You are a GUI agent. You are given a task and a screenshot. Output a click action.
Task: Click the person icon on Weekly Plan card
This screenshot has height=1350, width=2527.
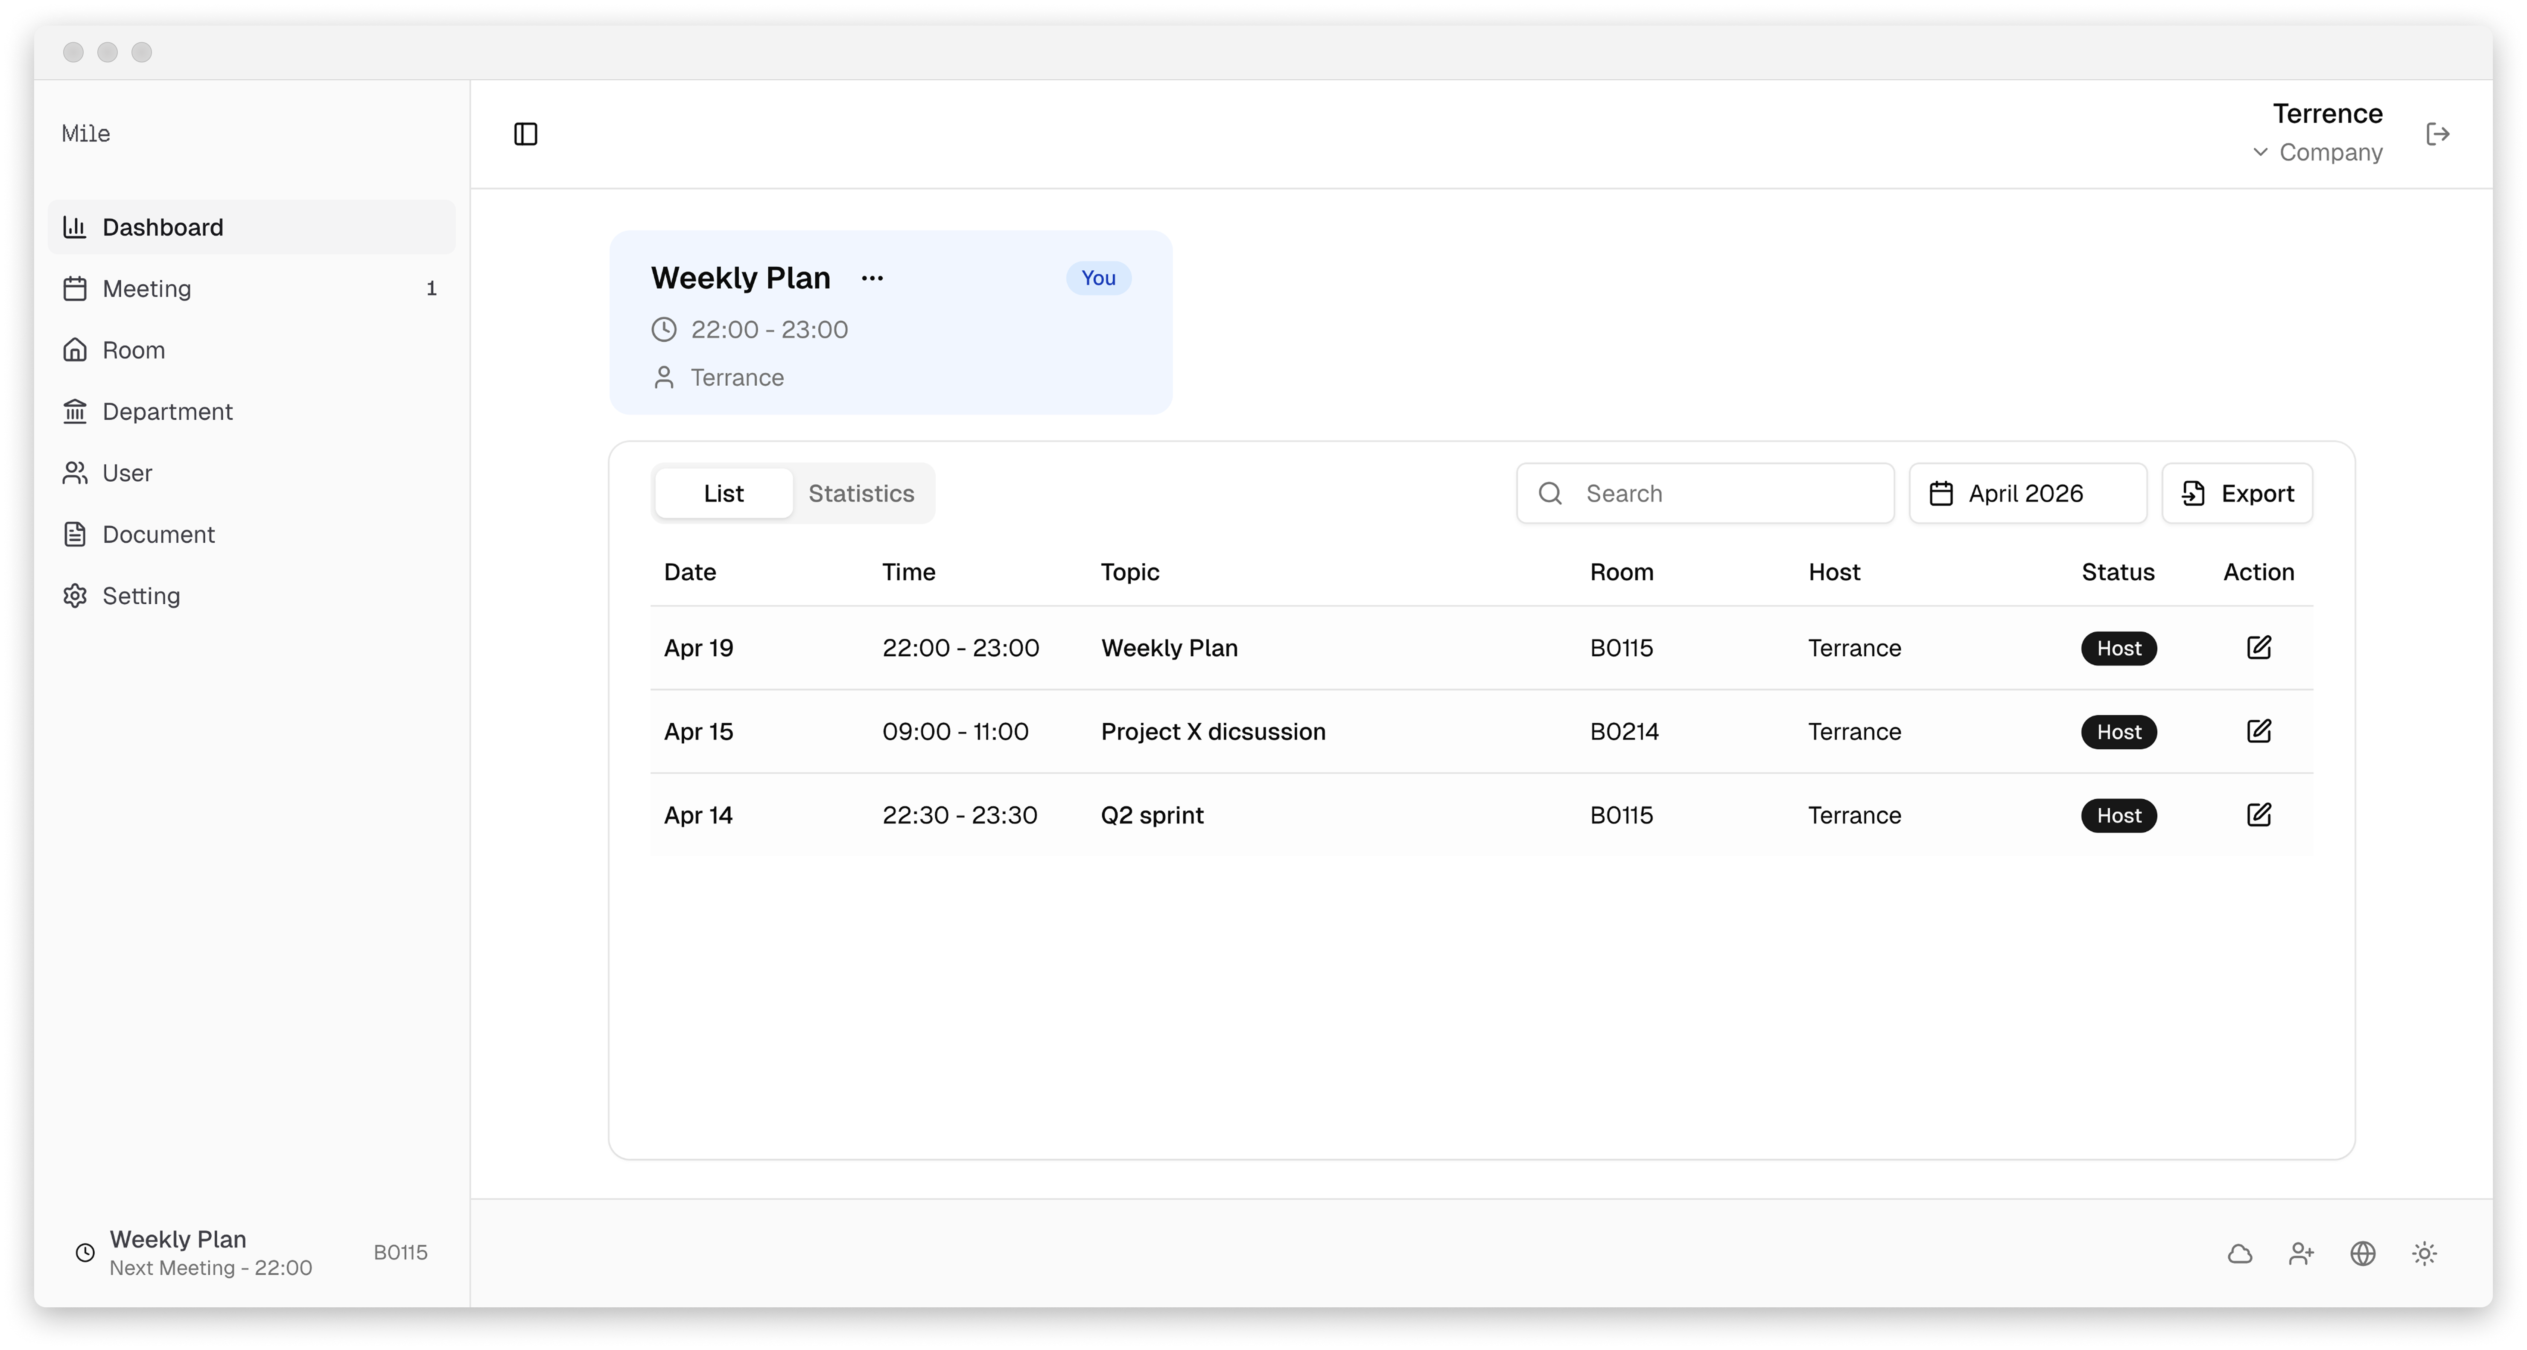pyautogui.click(x=664, y=378)
